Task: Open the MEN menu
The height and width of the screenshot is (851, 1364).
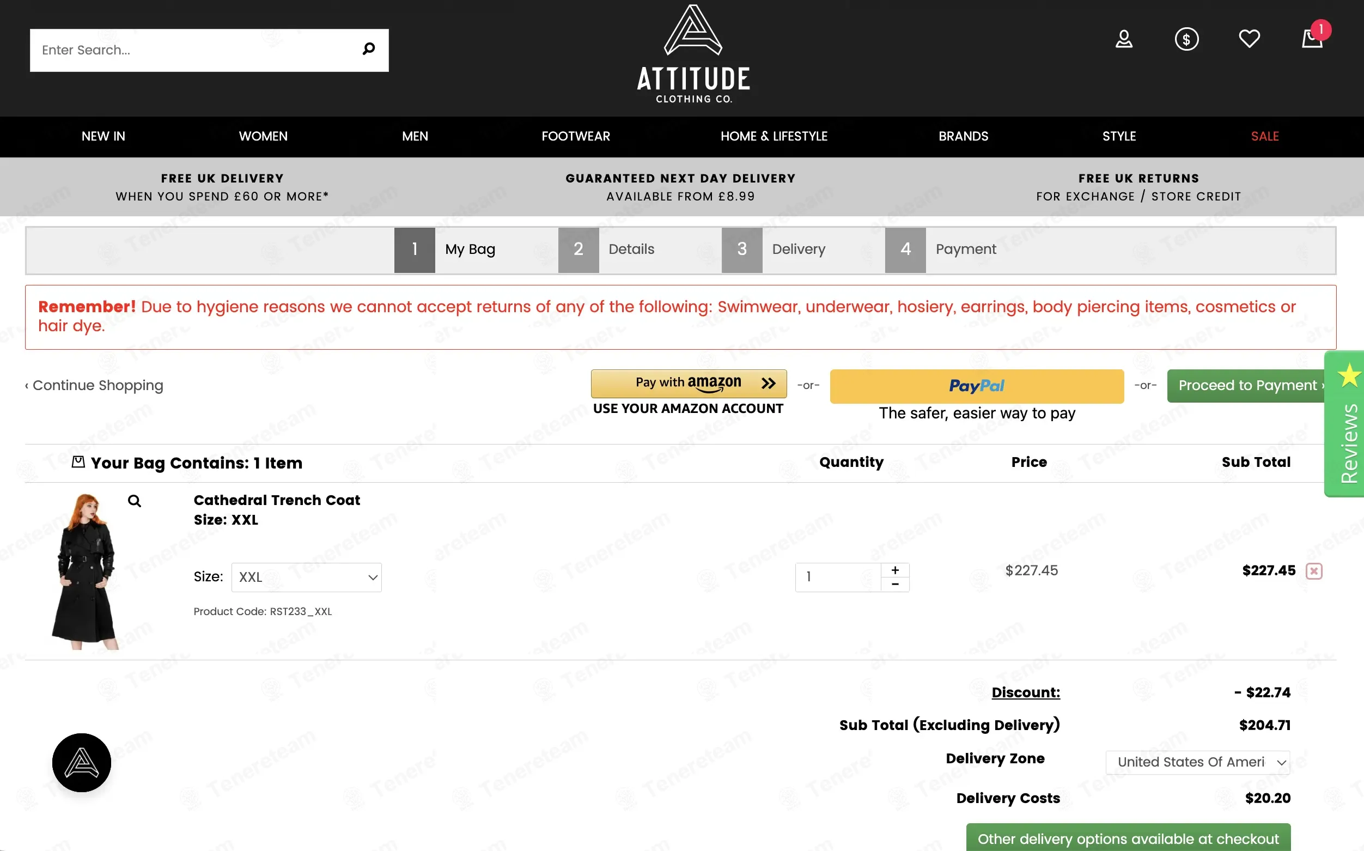Action: (415, 136)
